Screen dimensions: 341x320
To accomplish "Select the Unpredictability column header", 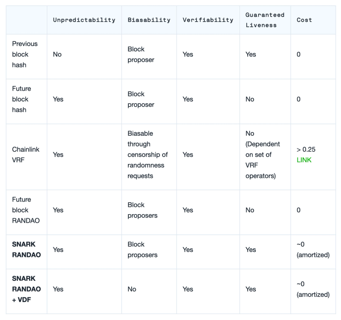I will [84, 20].
